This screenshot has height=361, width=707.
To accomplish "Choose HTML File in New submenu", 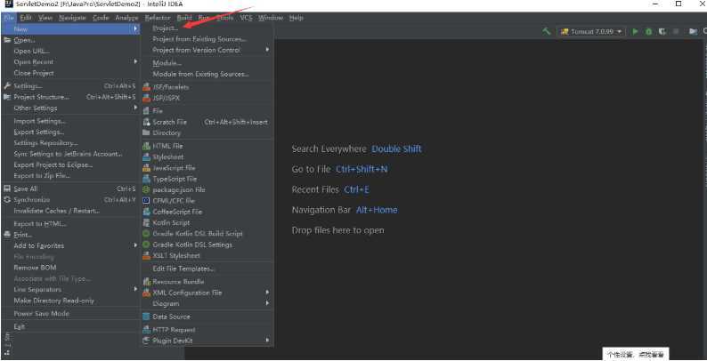I will pyautogui.click(x=167, y=146).
